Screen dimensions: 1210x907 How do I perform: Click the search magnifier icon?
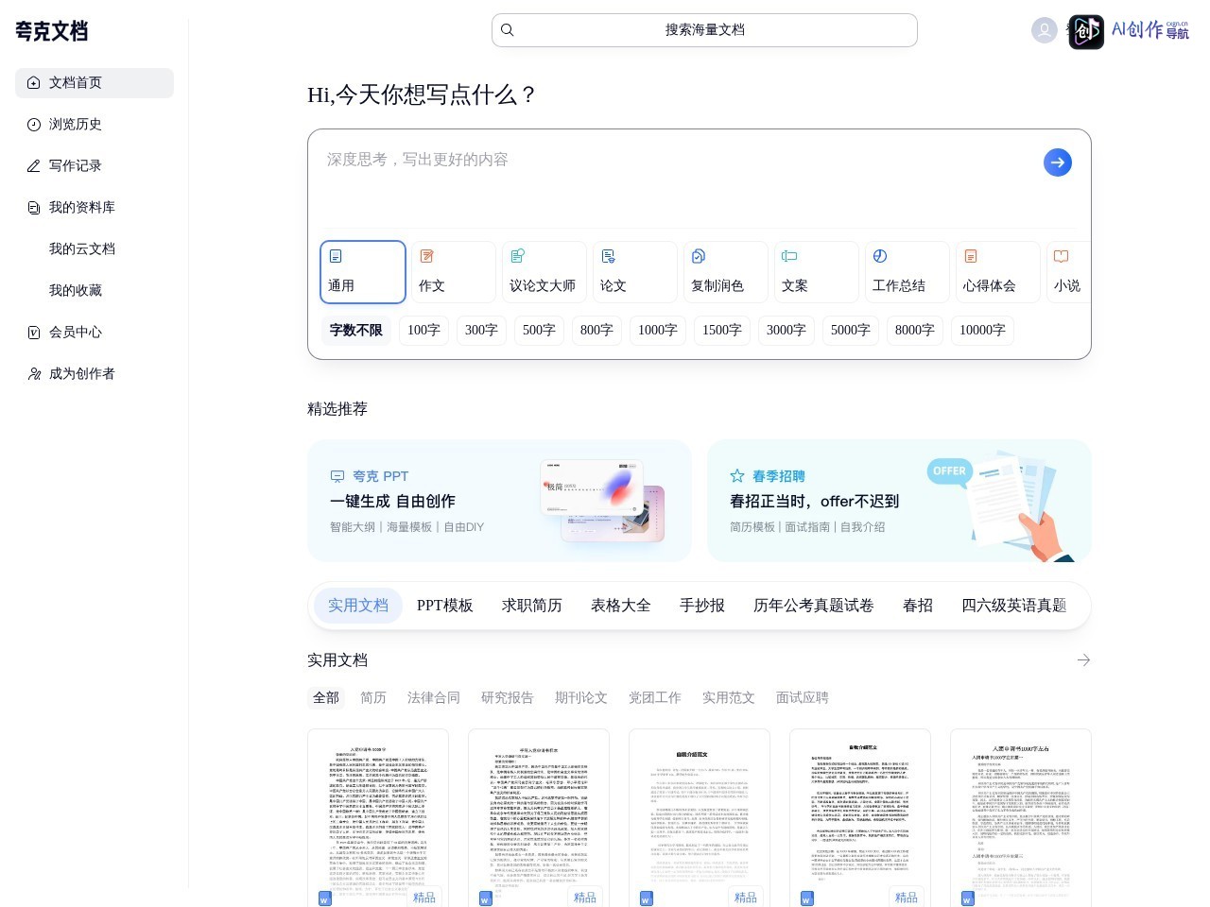click(508, 30)
